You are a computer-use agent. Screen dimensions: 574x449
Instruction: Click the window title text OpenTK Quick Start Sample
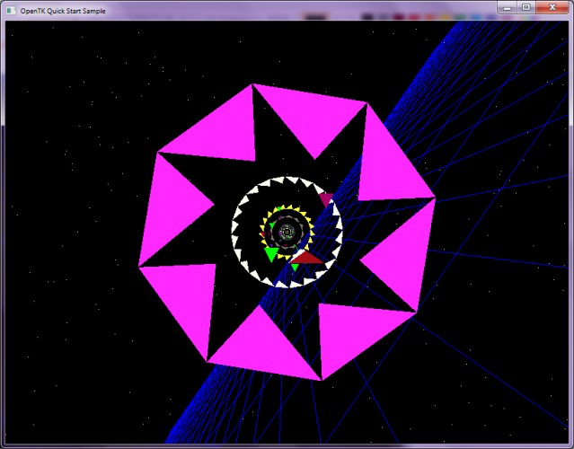pyautogui.click(x=63, y=11)
